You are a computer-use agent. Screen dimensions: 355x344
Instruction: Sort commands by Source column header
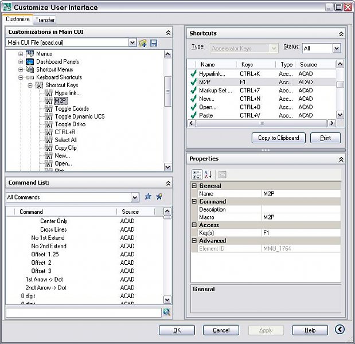point(136,212)
